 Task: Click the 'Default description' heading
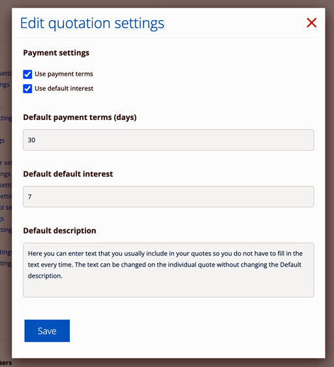(x=59, y=231)
